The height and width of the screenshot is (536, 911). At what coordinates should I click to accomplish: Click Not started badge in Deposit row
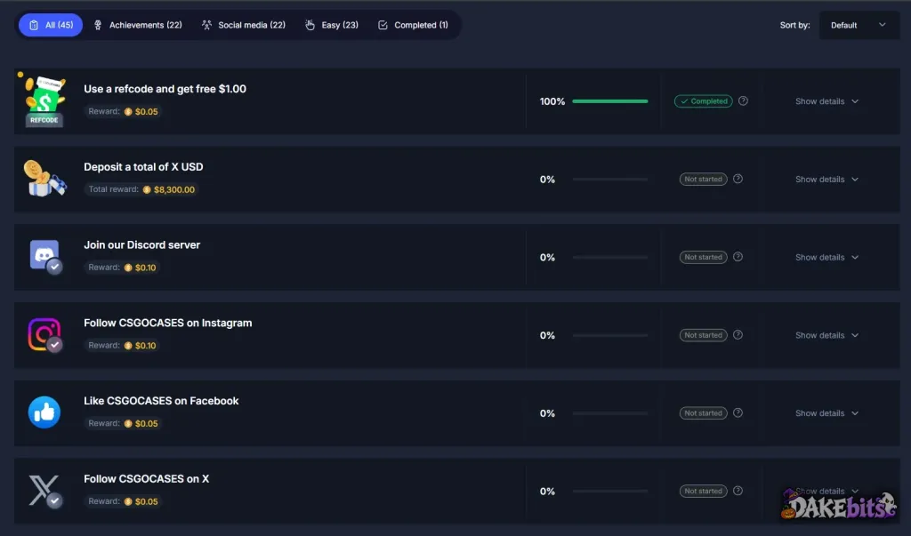(703, 179)
